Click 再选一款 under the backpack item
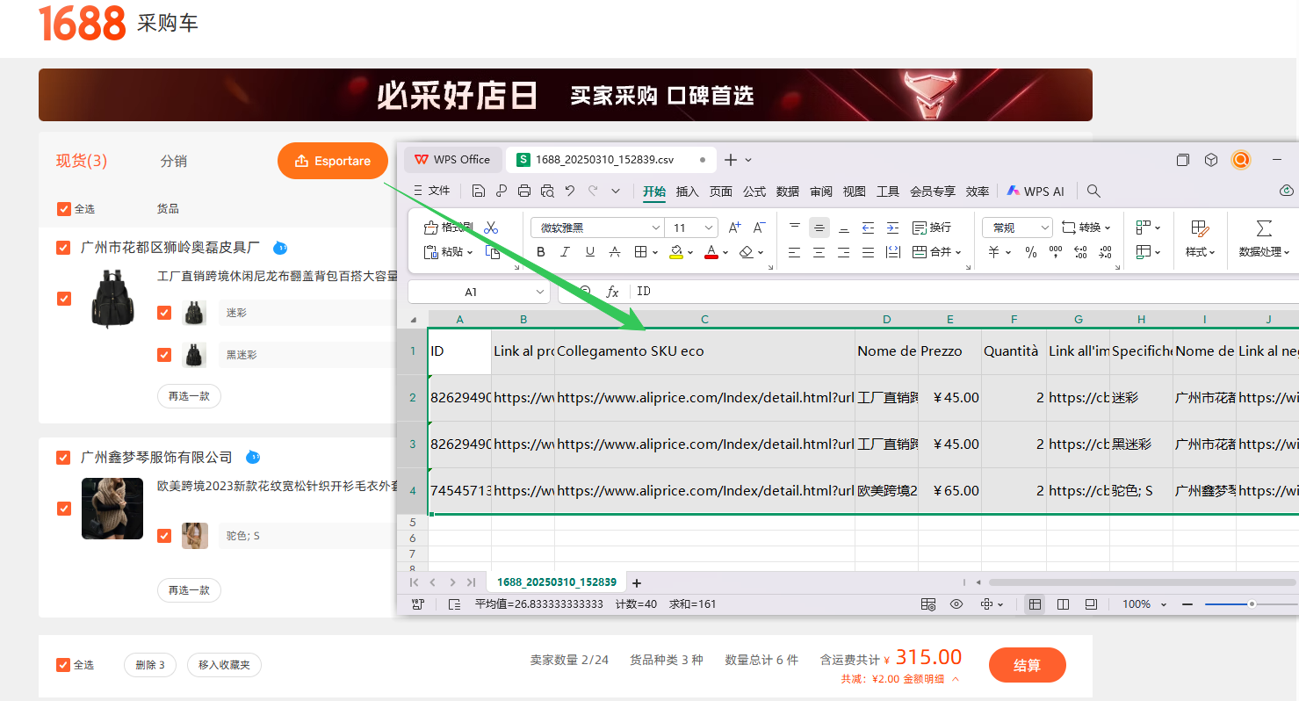1299x701 pixels. click(x=189, y=396)
